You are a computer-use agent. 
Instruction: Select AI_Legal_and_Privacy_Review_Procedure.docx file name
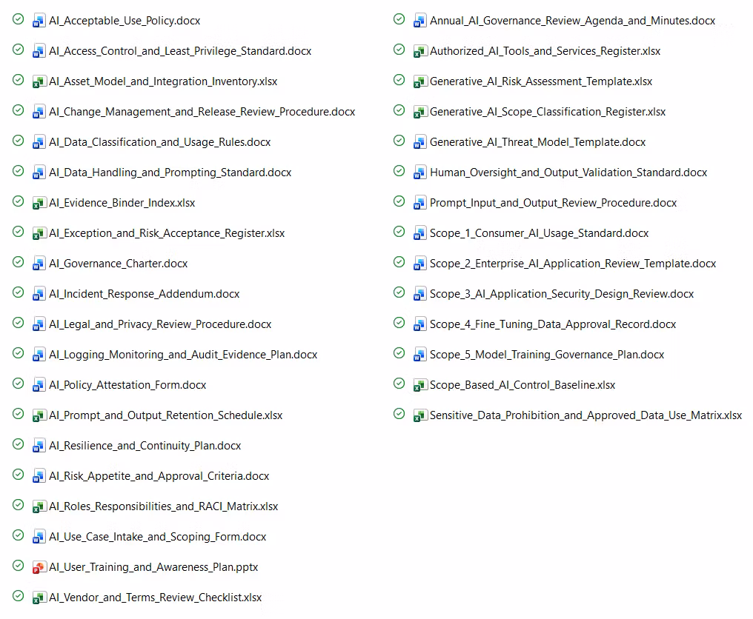160,324
